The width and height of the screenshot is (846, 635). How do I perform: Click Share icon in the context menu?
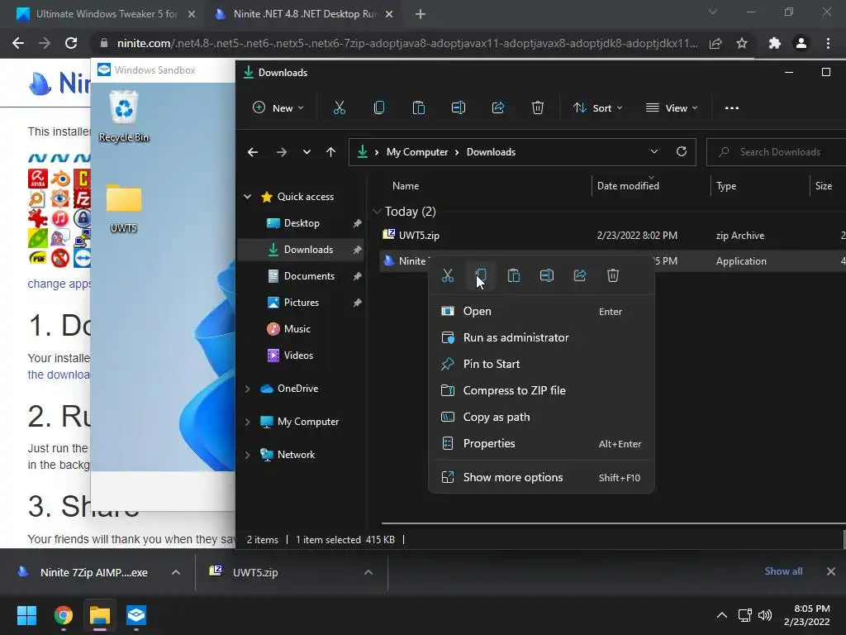(x=579, y=275)
